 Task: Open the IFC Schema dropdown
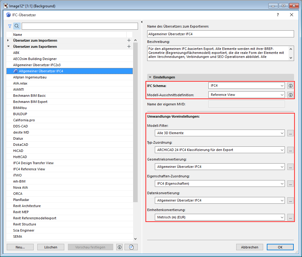246,86
